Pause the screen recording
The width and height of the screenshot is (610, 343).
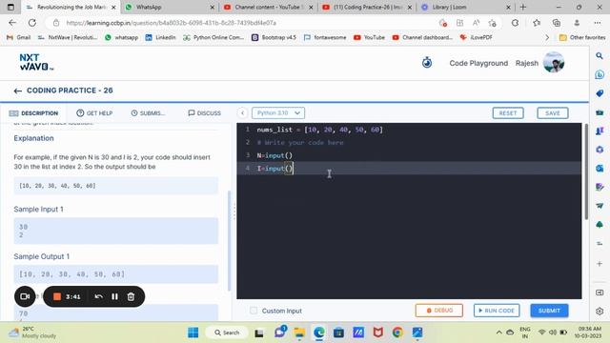114,296
